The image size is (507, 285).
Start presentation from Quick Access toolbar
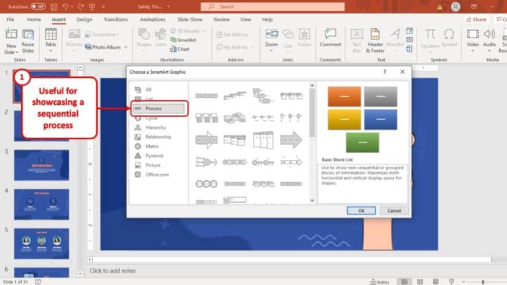point(92,7)
